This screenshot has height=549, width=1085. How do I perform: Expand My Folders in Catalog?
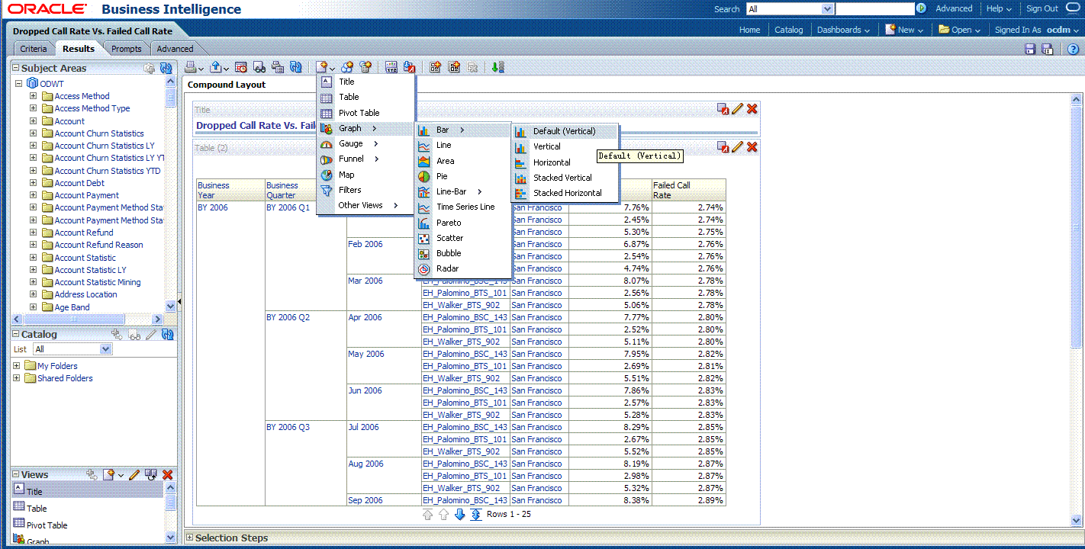tap(17, 366)
